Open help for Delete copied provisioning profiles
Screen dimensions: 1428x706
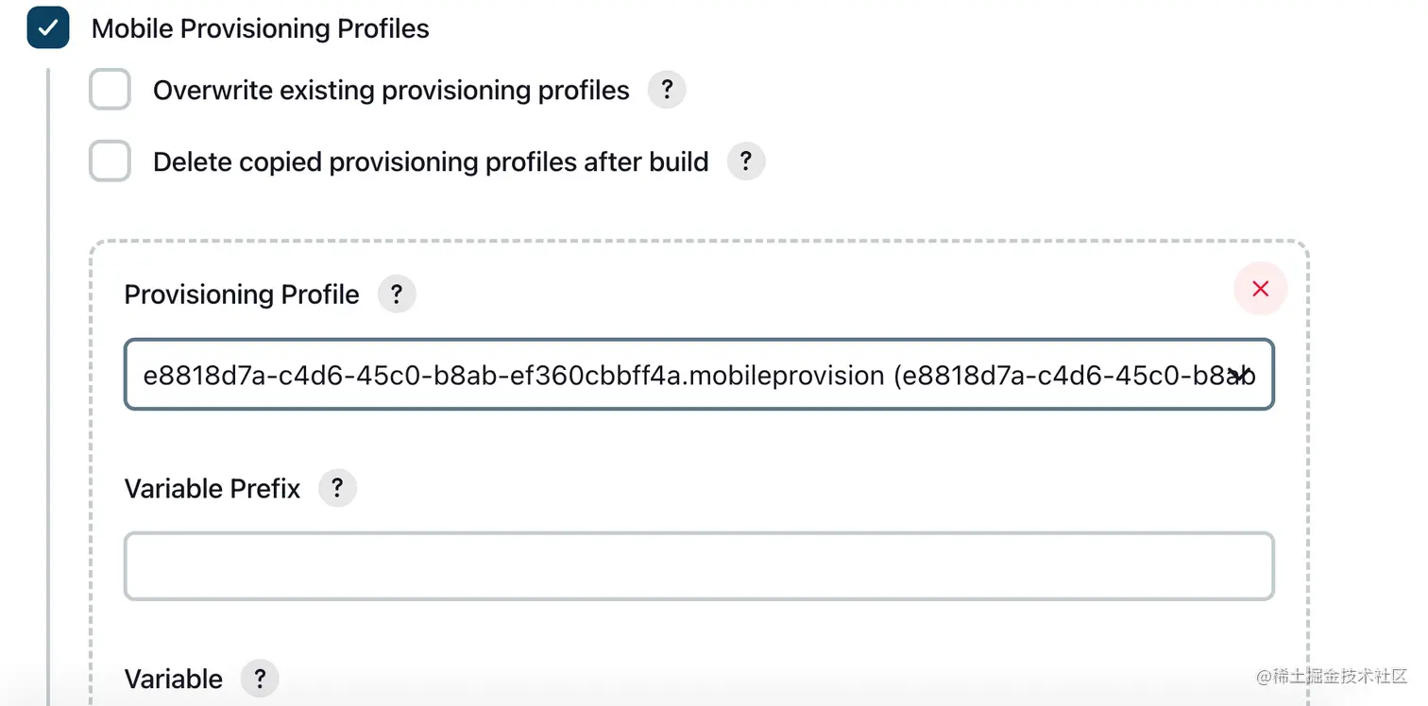[745, 161]
